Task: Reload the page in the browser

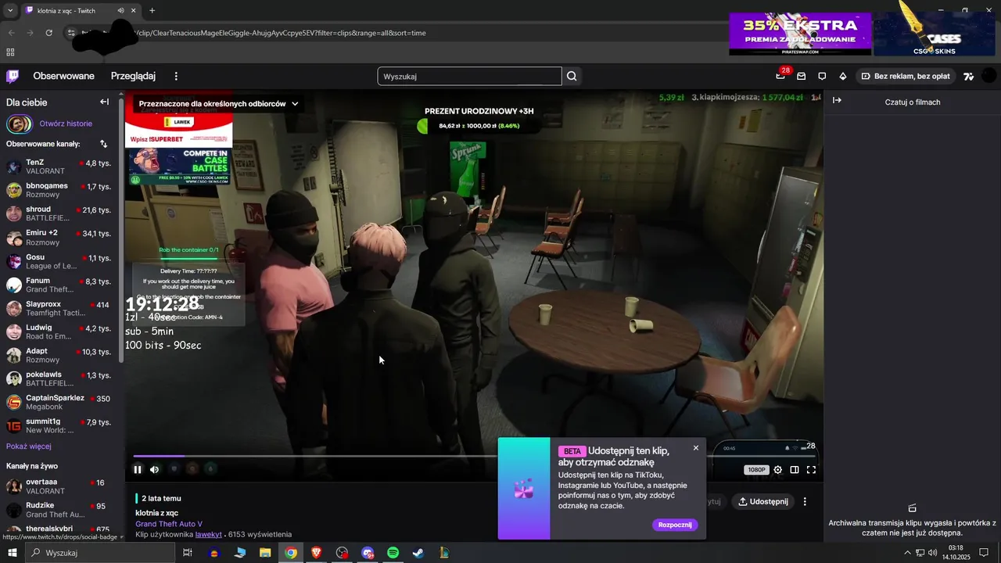Action: click(x=49, y=33)
